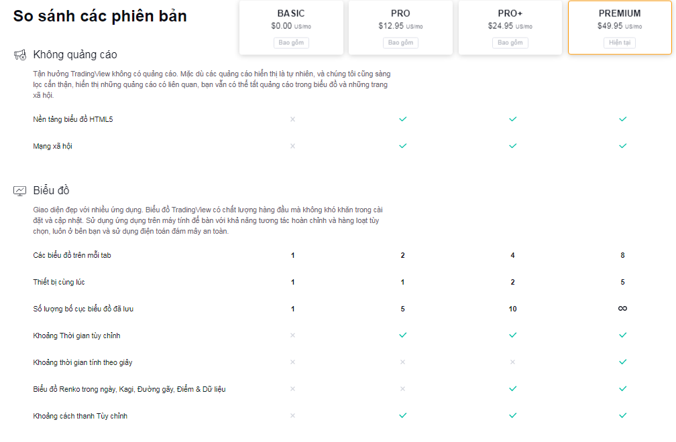Select the PREMIUM plan card title

click(x=620, y=13)
